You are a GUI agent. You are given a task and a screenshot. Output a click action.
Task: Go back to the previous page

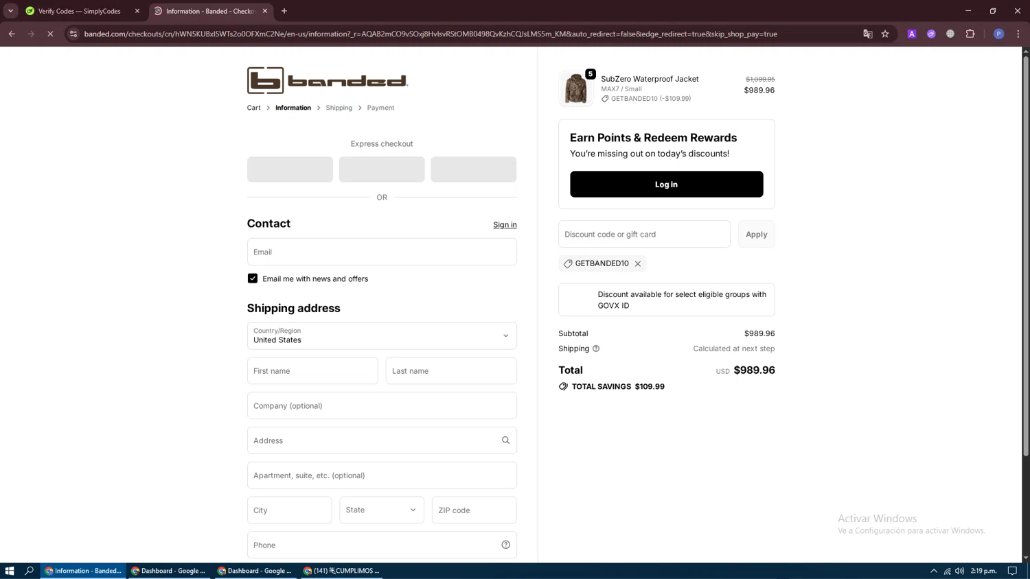click(12, 34)
